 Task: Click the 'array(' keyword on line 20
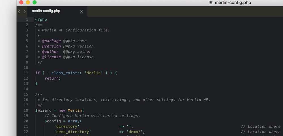click(x=75, y=121)
